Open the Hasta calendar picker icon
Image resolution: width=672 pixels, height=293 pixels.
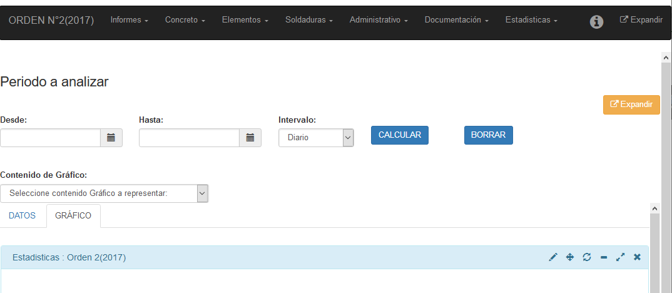coord(250,138)
